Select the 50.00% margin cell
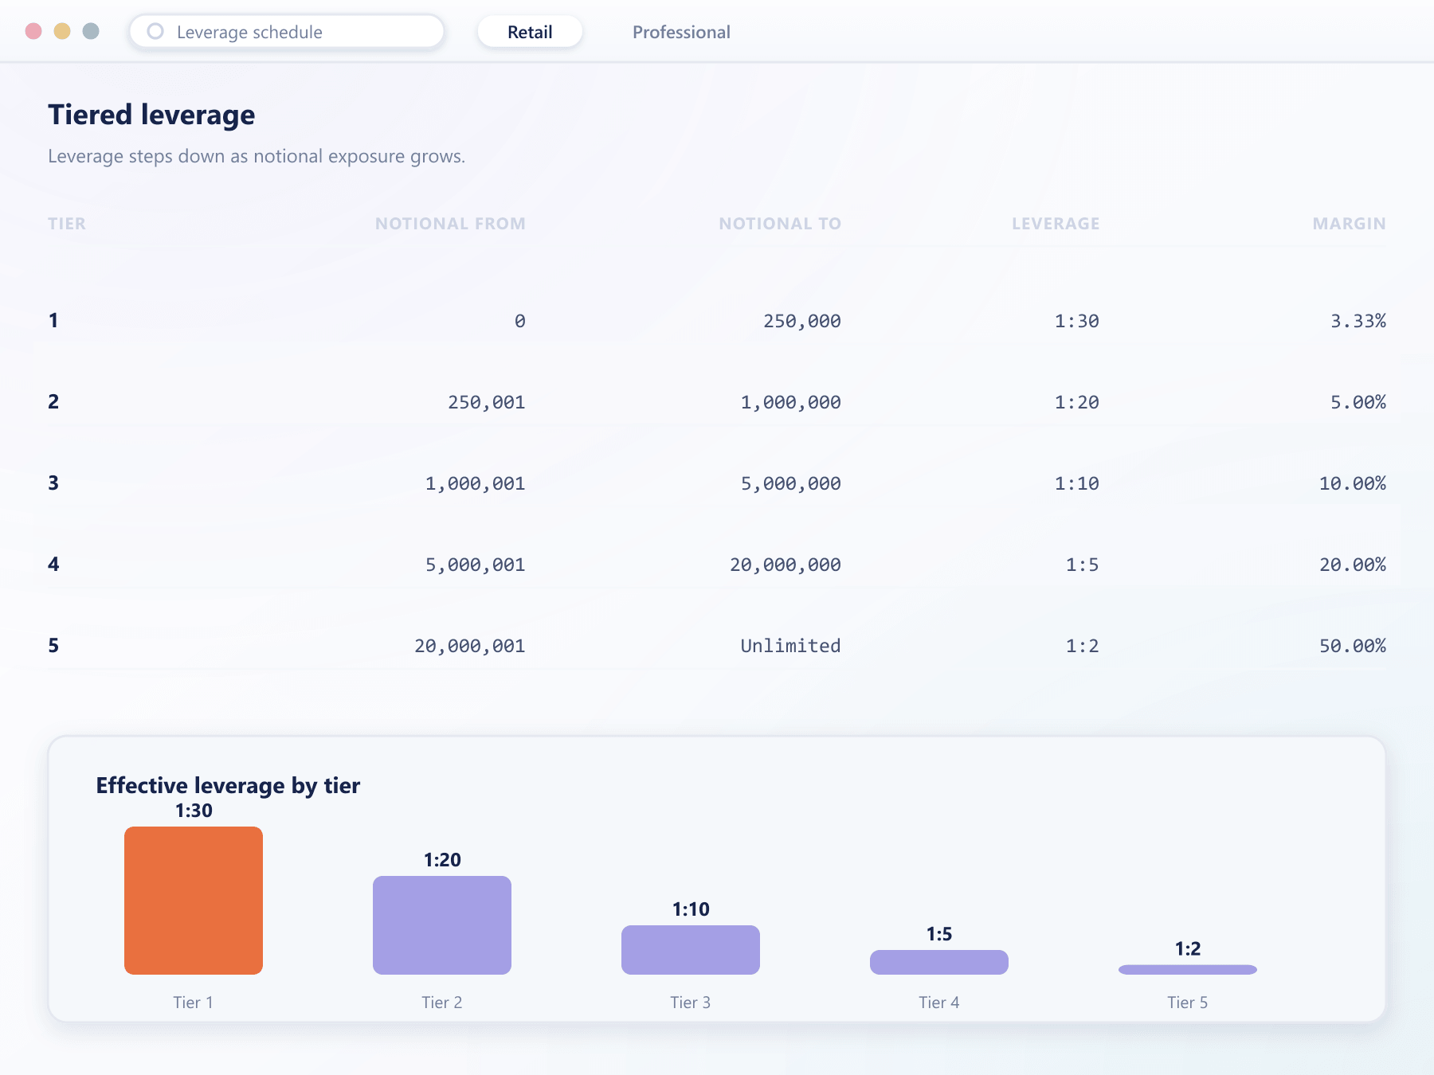The height and width of the screenshot is (1075, 1434). click(x=1353, y=646)
